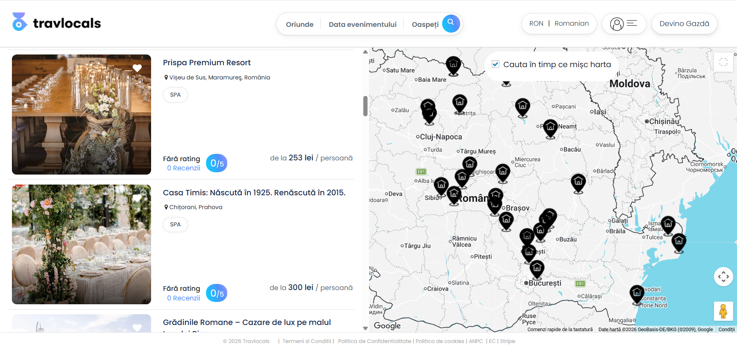This screenshot has width=737, height=348.
Task: Open map camera pan controls
Action: tap(723, 277)
